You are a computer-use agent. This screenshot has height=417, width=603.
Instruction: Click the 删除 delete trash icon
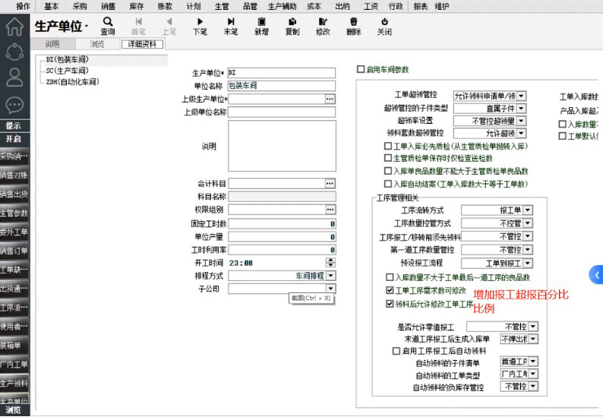click(x=354, y=26)
